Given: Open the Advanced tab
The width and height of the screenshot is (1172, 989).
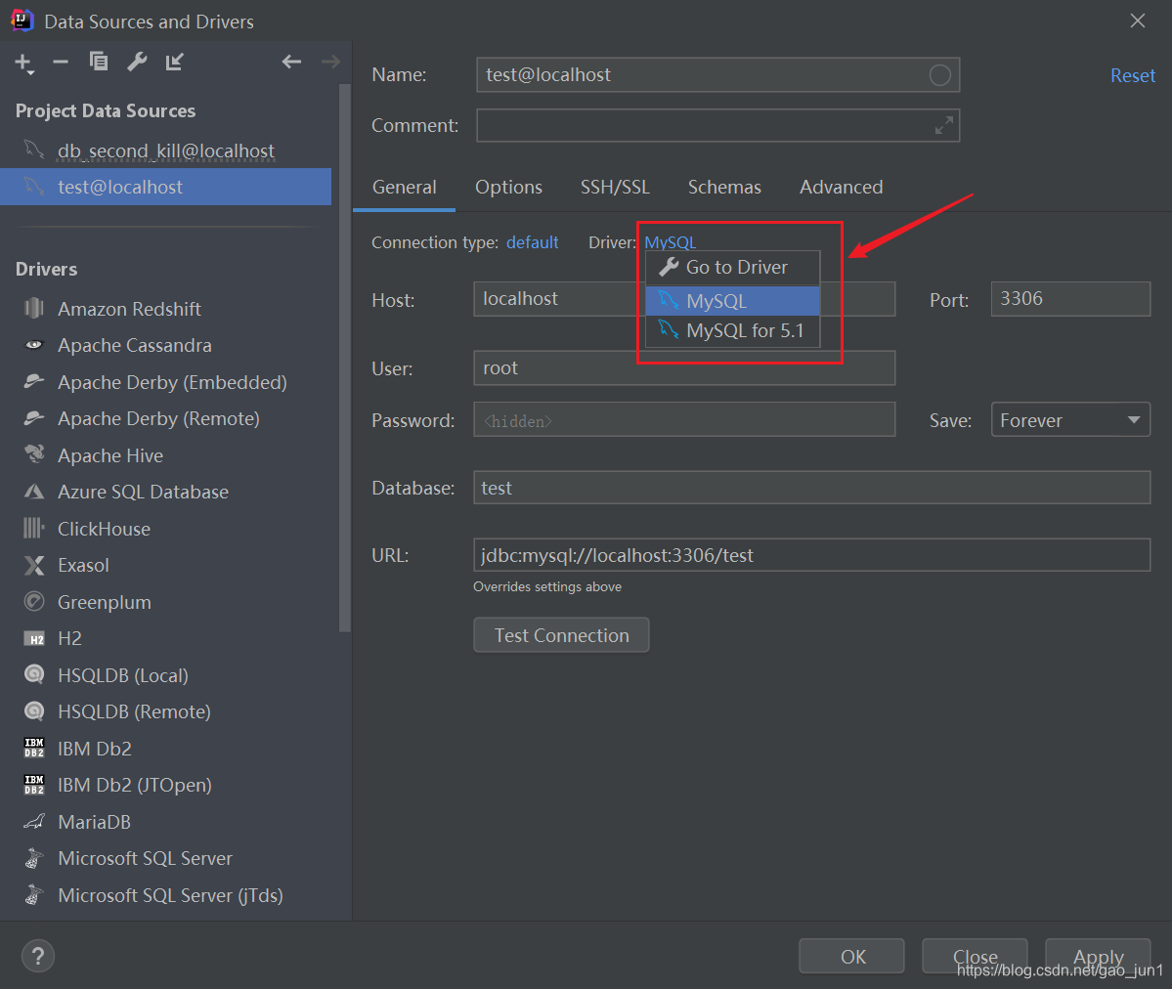Looking at the screenshot, I should (x=841, y=187).
